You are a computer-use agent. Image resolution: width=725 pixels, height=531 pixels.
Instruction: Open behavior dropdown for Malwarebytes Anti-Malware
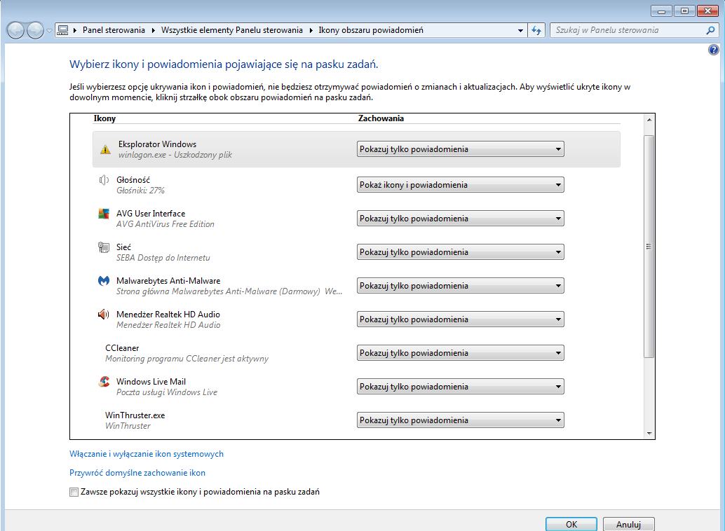tap(460, 286)
